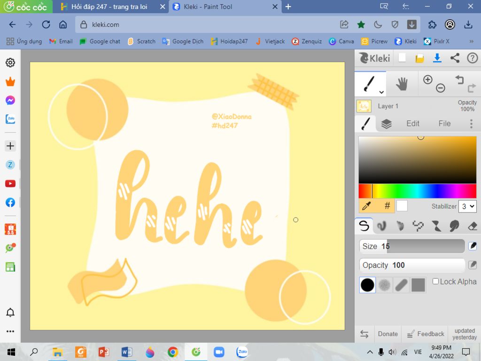Screen dimensions: 481x361
Task: Toggle pressure sensitivity for Size
Action: [x=473, y=246]
